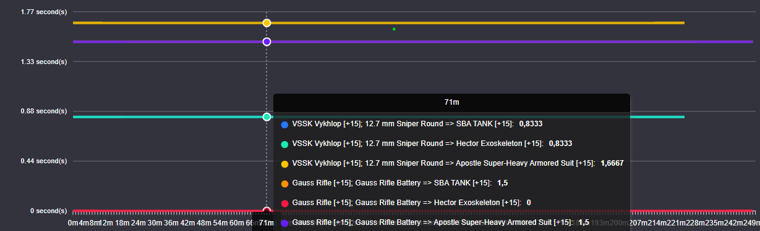Click the blue dot for Vykhlop SBA TANK entry
The image size is (760, 231).
pos(284,124)
